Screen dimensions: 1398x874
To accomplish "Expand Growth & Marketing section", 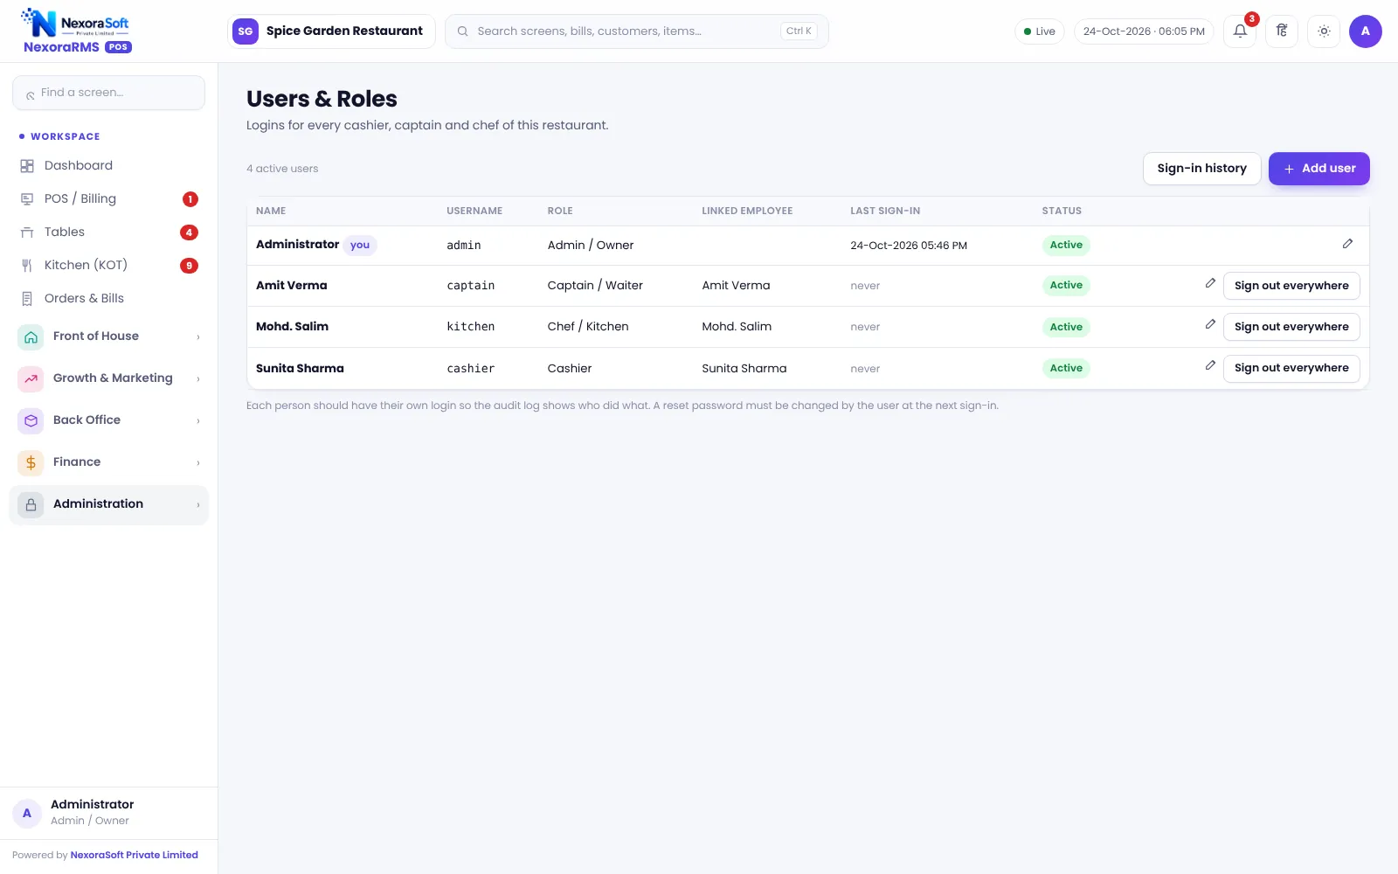I will tap(108, 378).
